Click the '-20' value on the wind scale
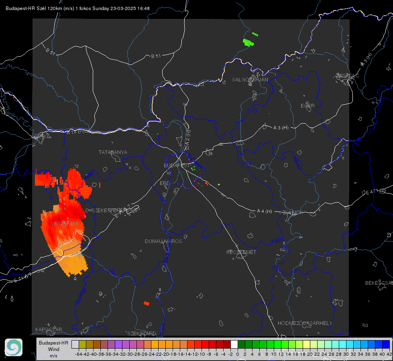This screenshot has width=393, height=361. 165,354
